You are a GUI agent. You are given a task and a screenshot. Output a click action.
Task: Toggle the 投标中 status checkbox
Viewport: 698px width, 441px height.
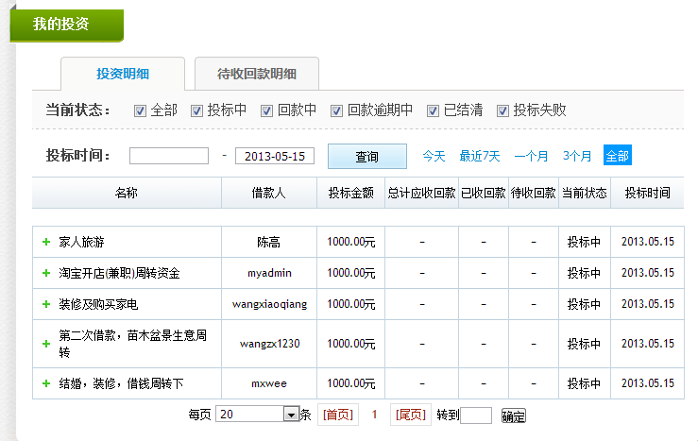tap(196, 110)
